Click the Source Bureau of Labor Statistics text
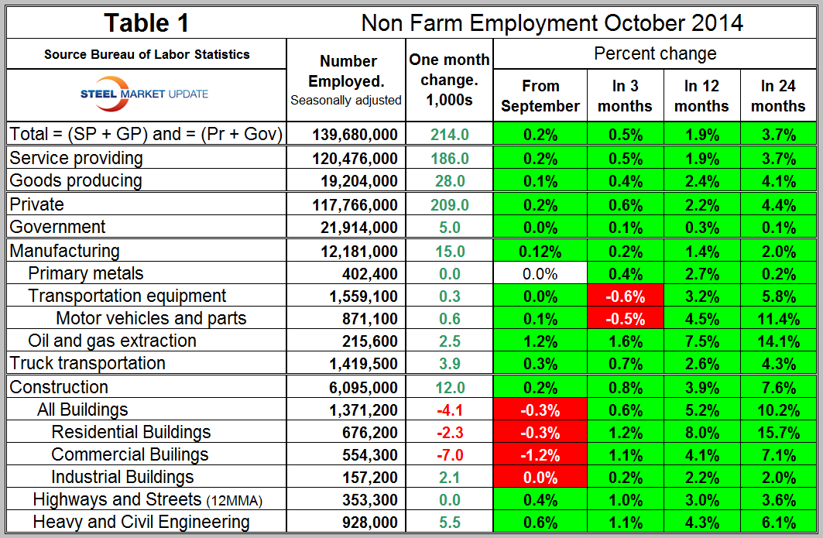Viewport: 823px width, 538px height. point(147,54)
